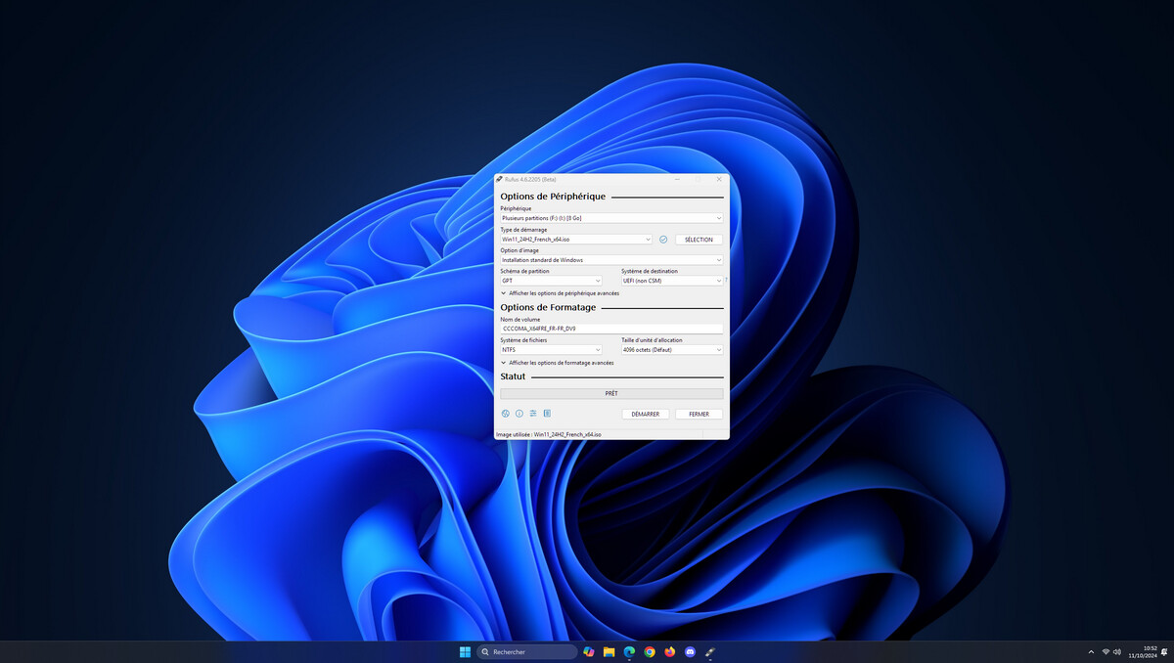Open Google Chrome from the taskbar
This screenshot has height=663, width=1174.
[x=650, y=651]
